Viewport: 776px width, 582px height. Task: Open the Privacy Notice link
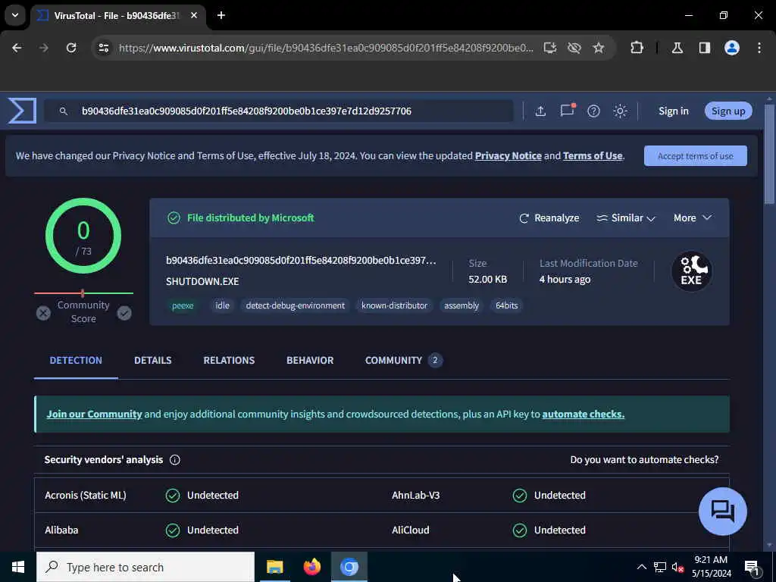click(x=508, y=156)
